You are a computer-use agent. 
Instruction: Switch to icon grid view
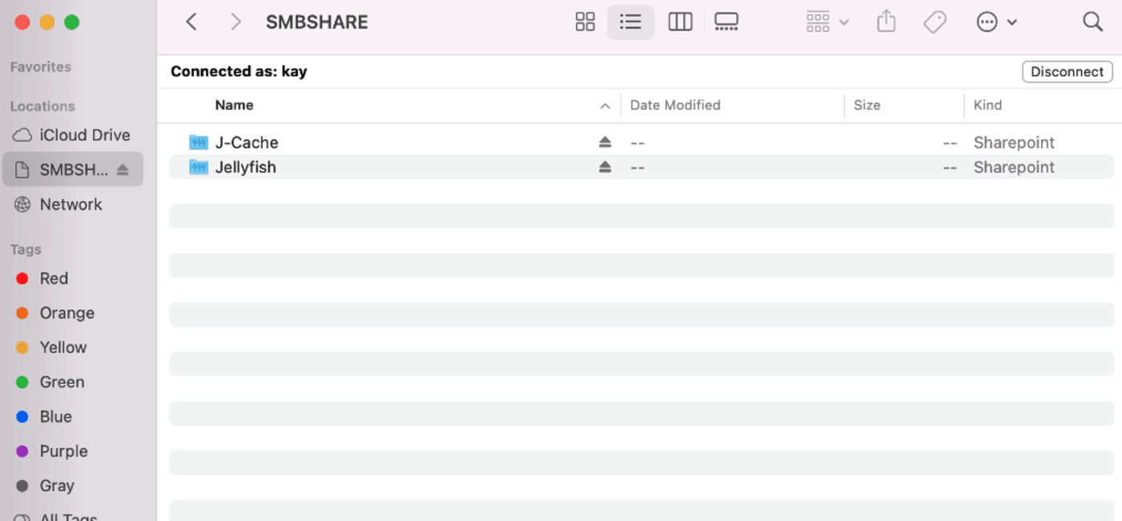585,22
